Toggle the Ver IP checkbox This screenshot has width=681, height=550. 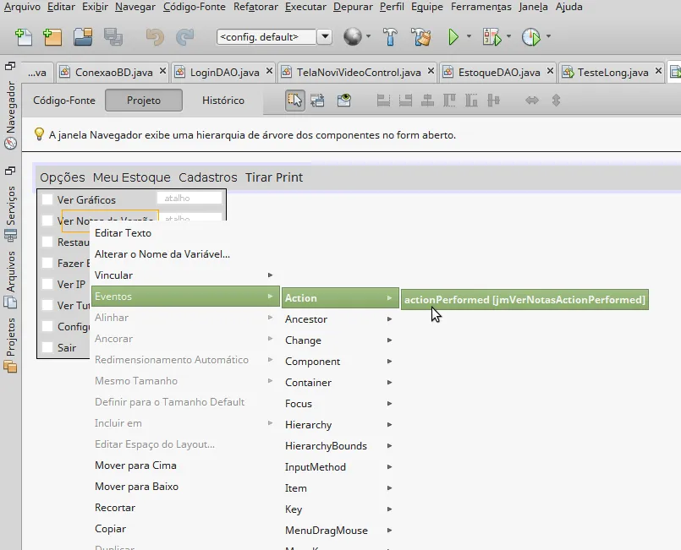point(47,284)
